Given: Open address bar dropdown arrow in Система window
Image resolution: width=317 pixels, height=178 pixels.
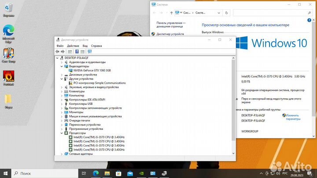Looking at the screenshot, I should tap(219, 13).
